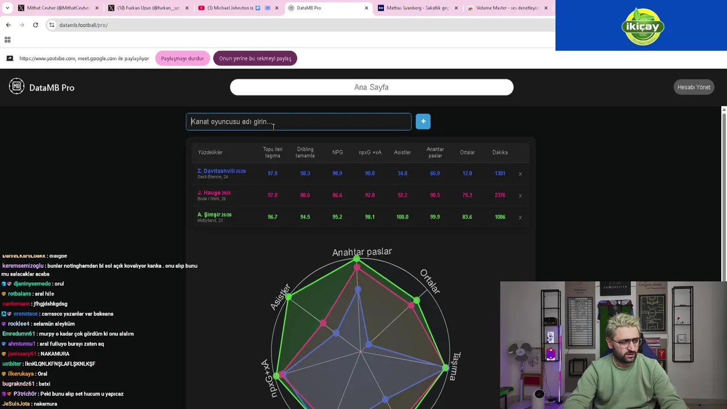Go back using the browser back arrow
This screenshot has width=727, height=409.
coord(8,25)
